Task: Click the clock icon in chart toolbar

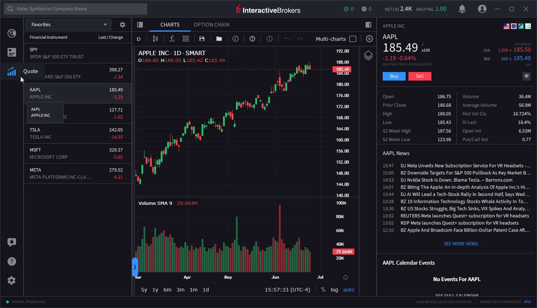Action: pos(236,39)
